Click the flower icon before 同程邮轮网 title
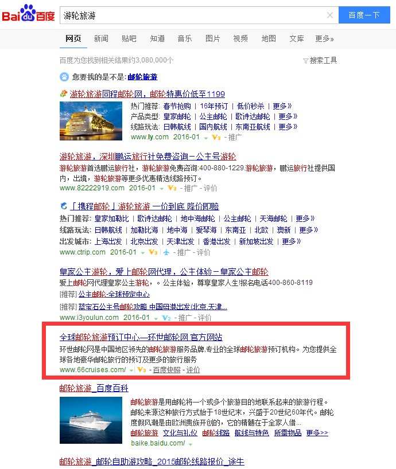Screen dimensions: 396x469 [64, 94]
